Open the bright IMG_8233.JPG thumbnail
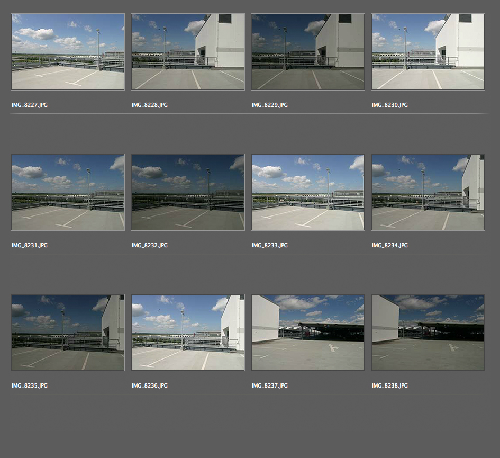Viewport: 500px width, 458px height. [308, 192]
